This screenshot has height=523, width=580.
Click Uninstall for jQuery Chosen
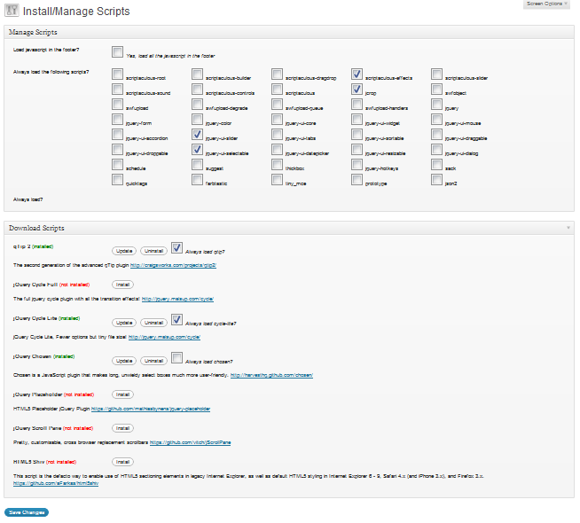[x=153, y=361]
